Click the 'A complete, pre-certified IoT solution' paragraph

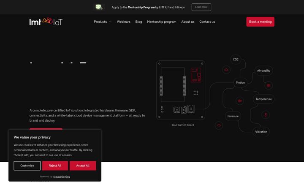[87, 115]
